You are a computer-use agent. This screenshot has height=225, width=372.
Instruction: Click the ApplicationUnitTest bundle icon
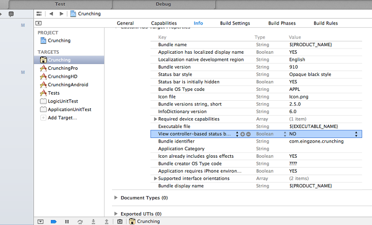coord(43,110)
